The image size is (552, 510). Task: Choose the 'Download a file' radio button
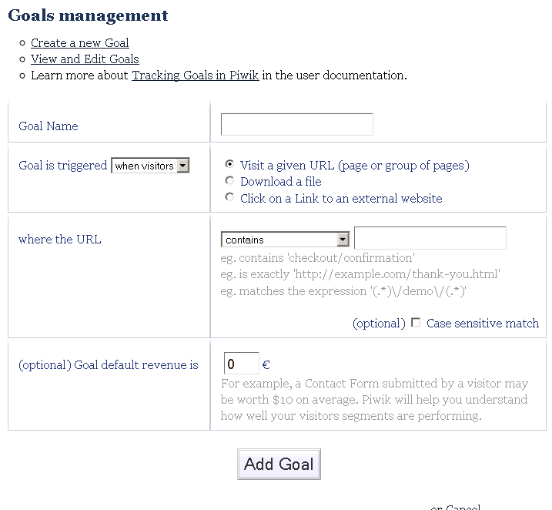point(229,181)
